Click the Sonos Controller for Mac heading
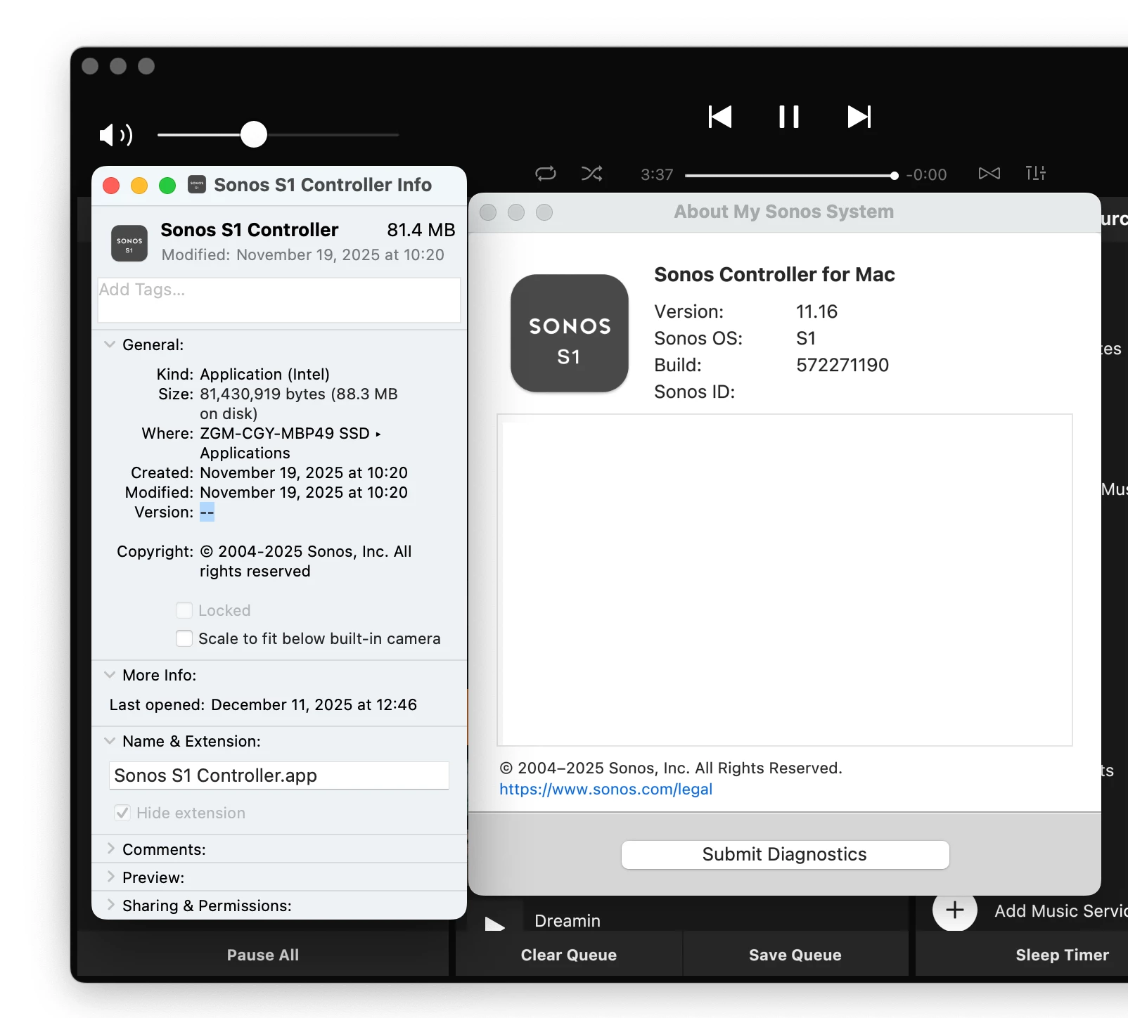The height and width of the screenshot is (1018, 1128). coord(774,274)
